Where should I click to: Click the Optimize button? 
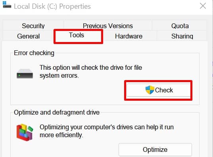click(155, 150)
